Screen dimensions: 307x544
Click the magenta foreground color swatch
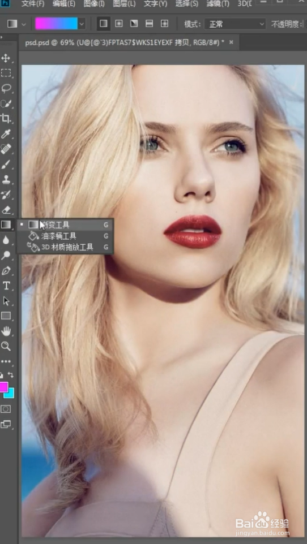[x=3, y=386]
